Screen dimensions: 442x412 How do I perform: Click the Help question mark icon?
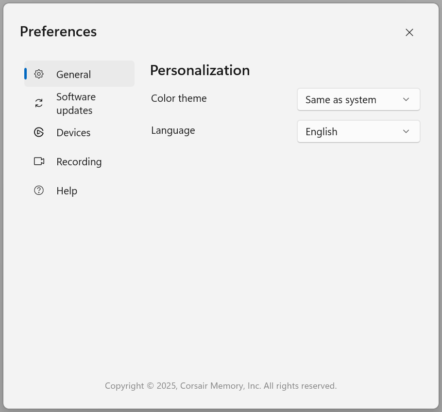pyautogui.click(x=39, y=190)
